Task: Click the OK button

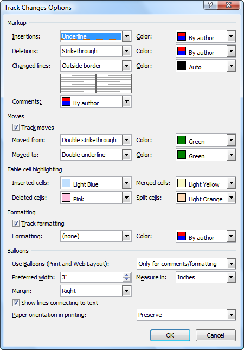Action: (170, 335)
